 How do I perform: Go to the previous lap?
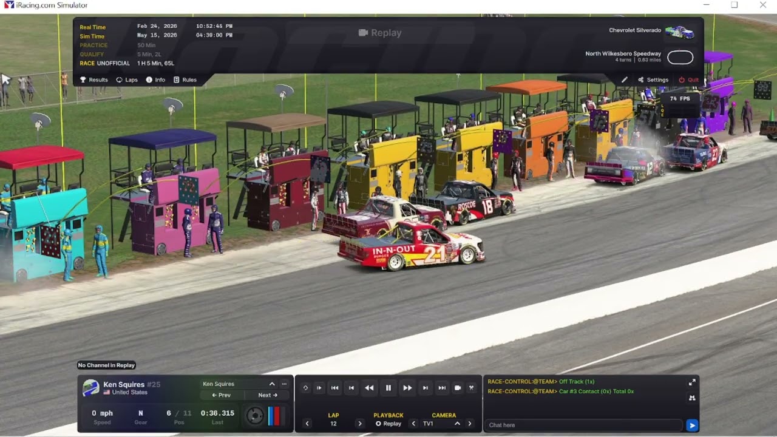click(307, 424)
